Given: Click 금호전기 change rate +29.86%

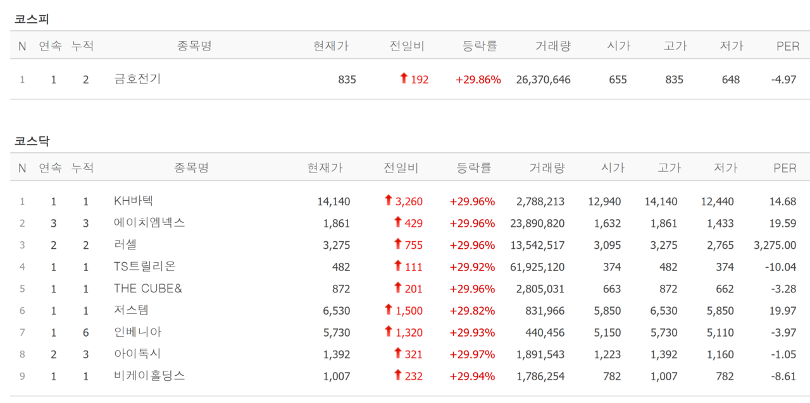Looking at the screenshot, I should pyautogui.click(x=478, y=80).
